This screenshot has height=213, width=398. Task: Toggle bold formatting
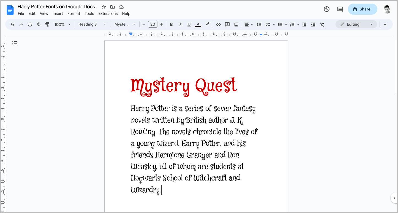tap(171, 24)
